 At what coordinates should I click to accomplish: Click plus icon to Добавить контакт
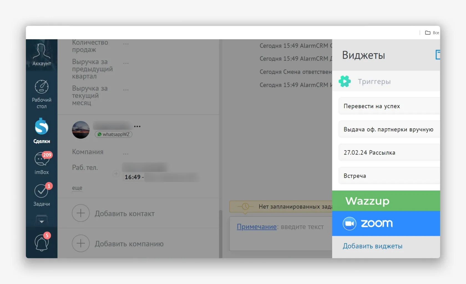click(81, 213)
